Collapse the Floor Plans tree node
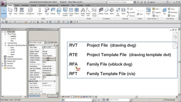This screenshot has width=181, height=102. [x=5, y=34]
